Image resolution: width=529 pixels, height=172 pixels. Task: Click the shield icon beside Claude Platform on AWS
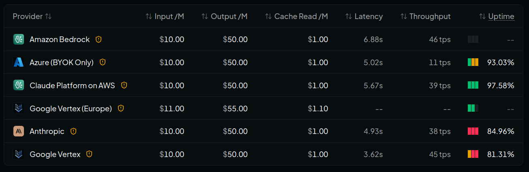(124, 85)
